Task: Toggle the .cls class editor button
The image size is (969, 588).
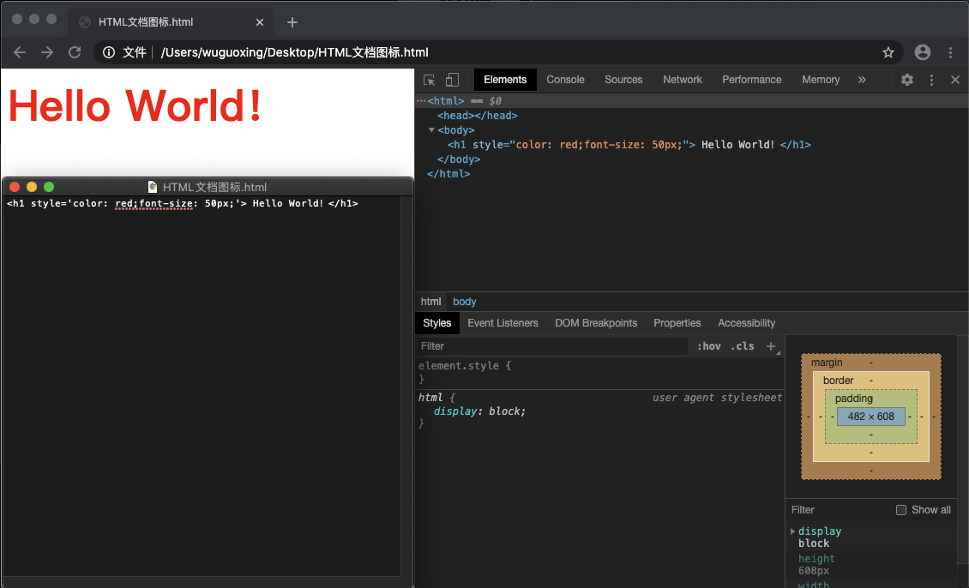Action: (743, 346)
